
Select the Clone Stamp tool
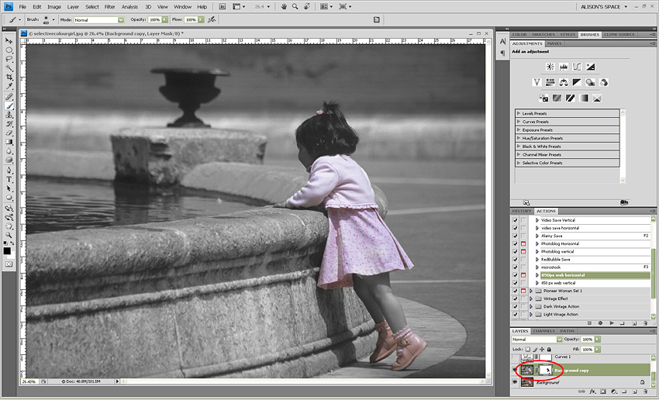coord(9,116)
